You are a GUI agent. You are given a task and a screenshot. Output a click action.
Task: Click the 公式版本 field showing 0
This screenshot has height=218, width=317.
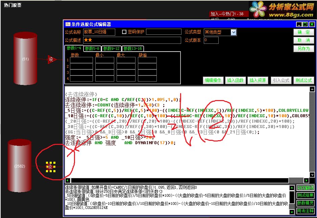[x=211, y=40]
